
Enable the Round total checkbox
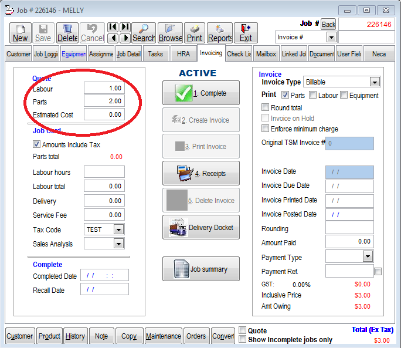pos(266,108)
